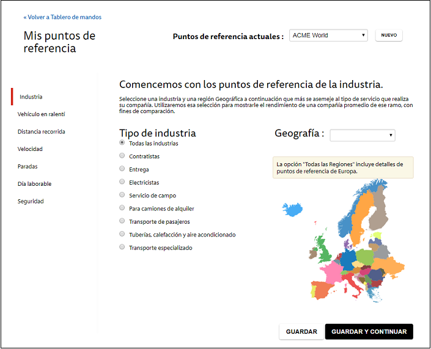Click the Puntos de referencia actuales label
This screenshot has width=431, height=349.
[x=228, y=36]
